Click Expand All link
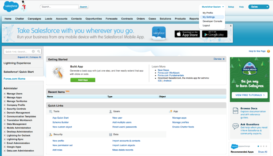The height and width of the screenshot is (156, 273). 23,57
